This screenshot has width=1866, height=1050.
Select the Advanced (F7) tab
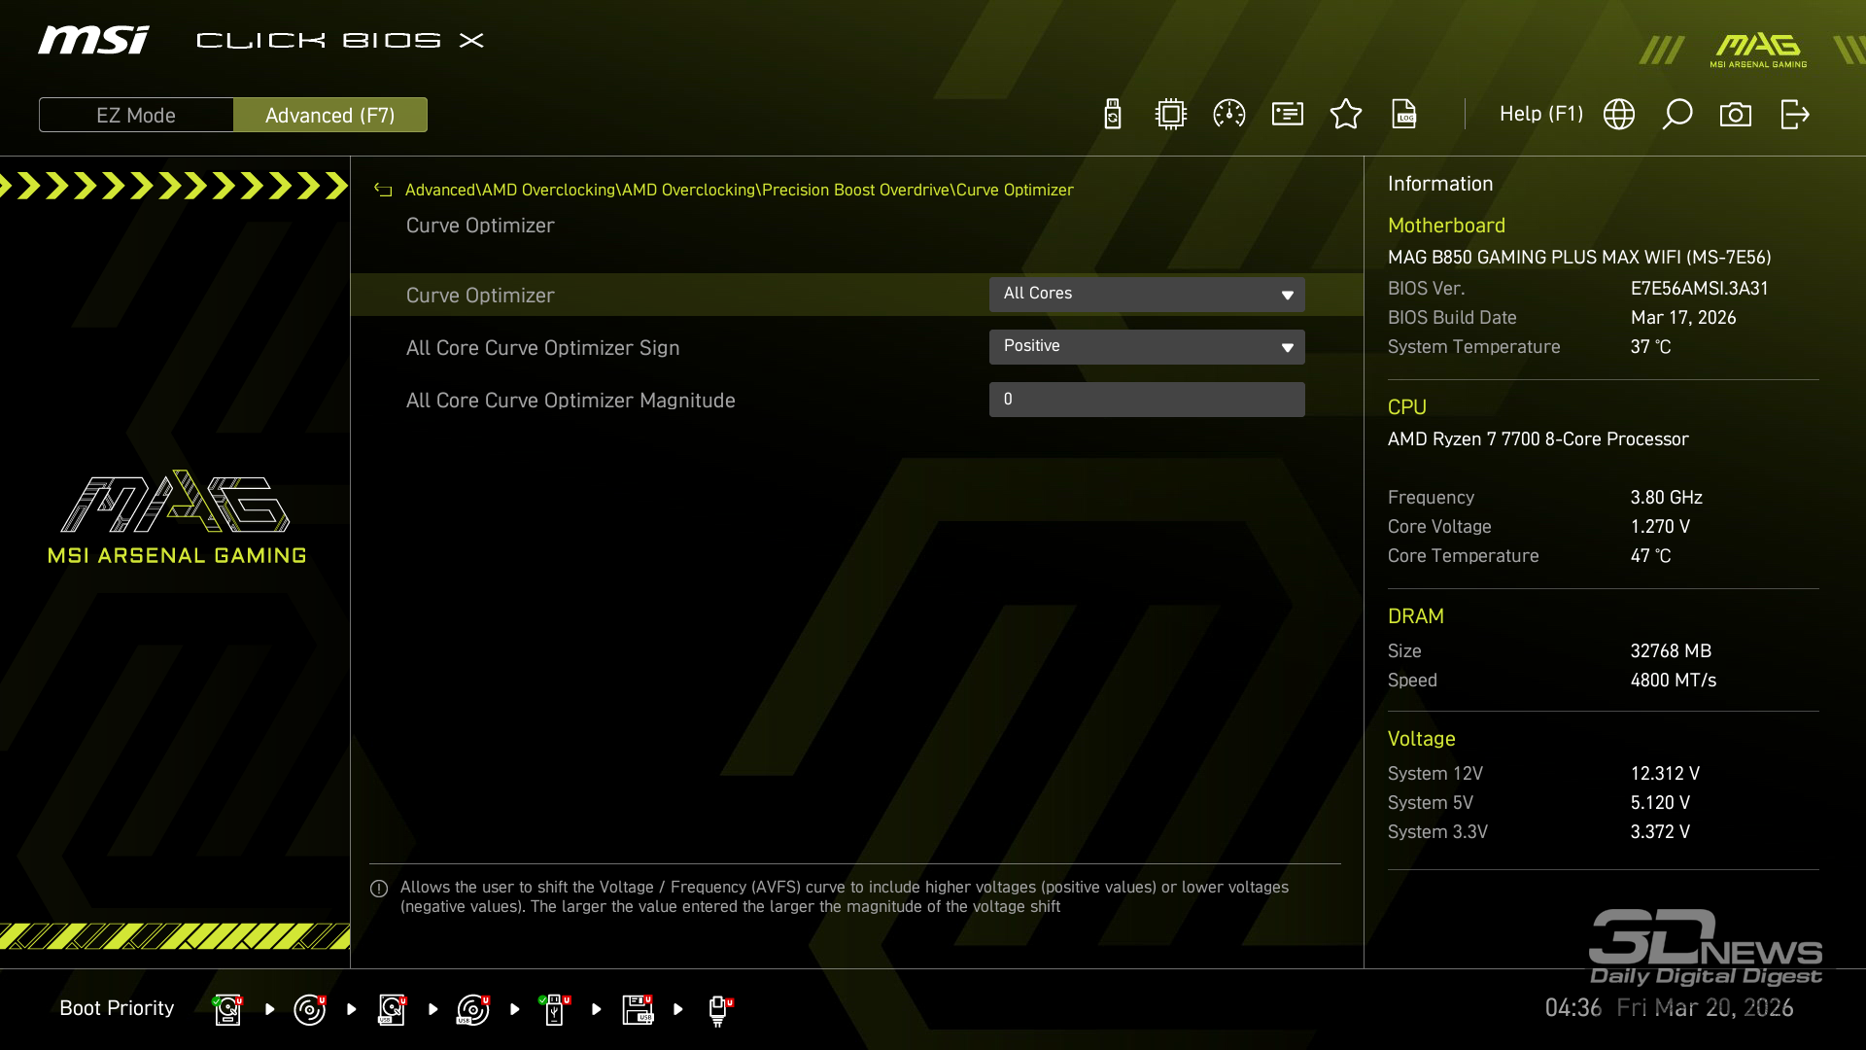(330, 115)
